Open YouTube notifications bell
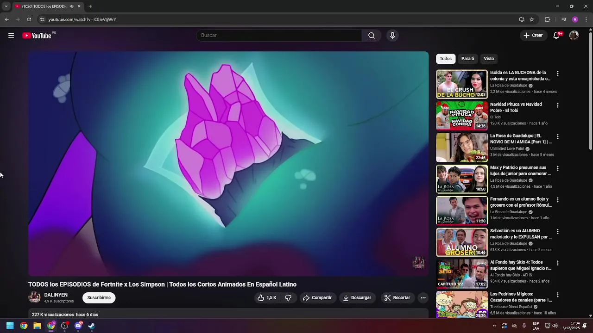This screenshot has height=333, width=593. (557, 36)
